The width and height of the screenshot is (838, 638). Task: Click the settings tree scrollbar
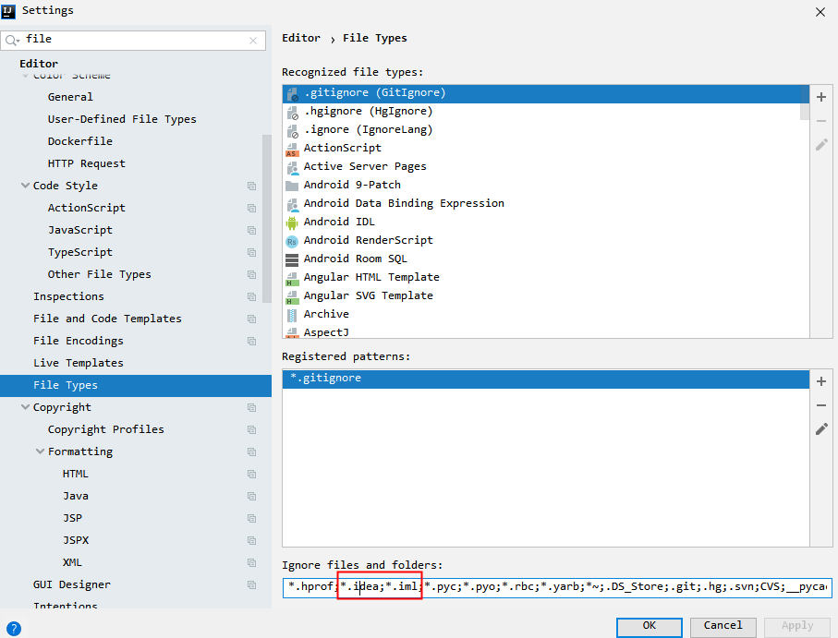tap(267, 219)
